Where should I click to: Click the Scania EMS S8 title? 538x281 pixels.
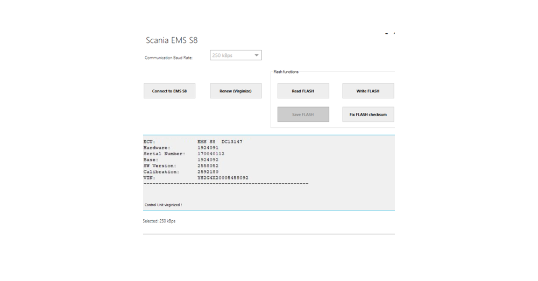point(172,40)
